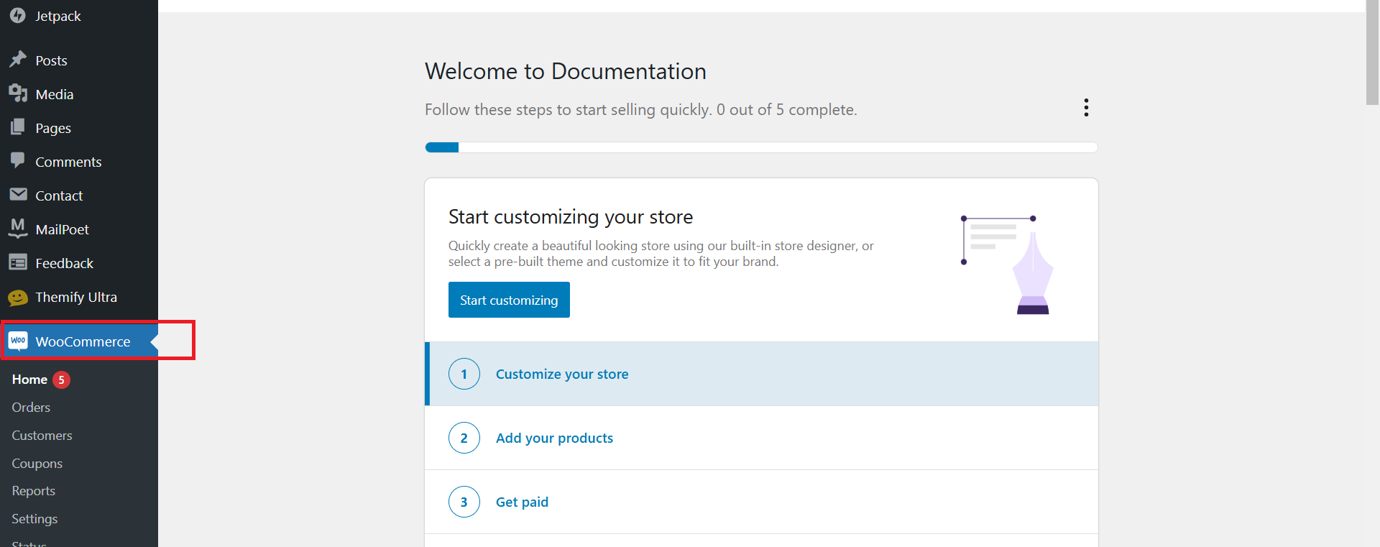Open WooCommerce Orders submenu
Screen dimensions: 1380x547
click(x=31, y=408)
